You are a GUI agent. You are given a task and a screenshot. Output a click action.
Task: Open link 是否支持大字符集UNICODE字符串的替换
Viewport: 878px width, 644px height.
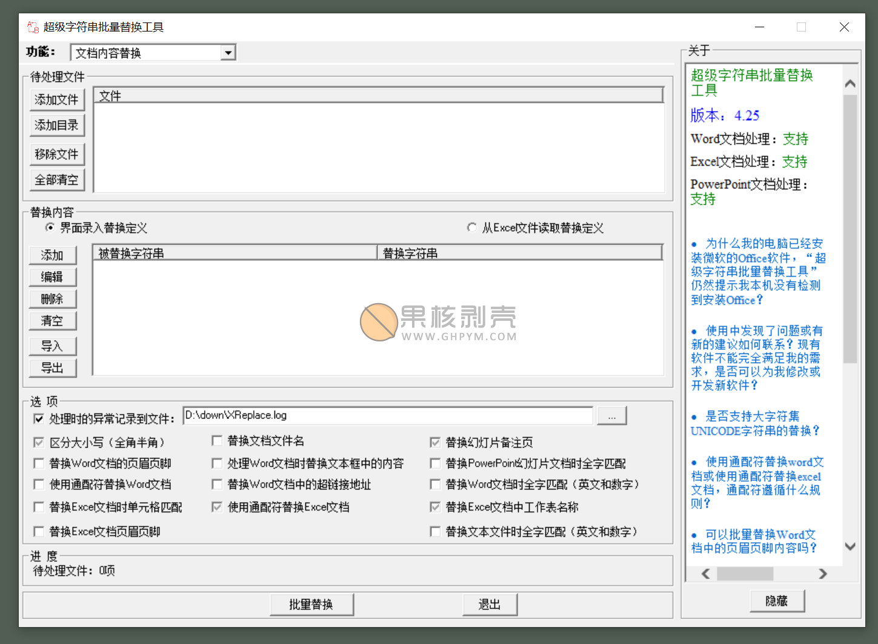pyautogui.click(x=756, y=424)
